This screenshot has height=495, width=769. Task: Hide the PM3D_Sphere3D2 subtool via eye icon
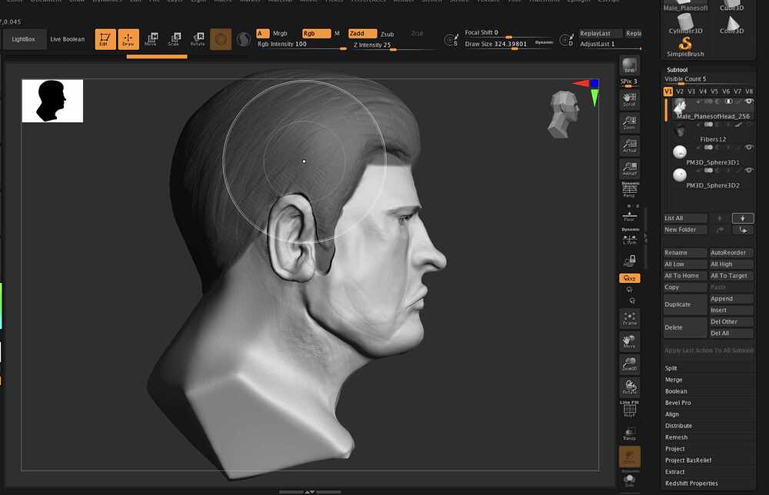(748, 170)
